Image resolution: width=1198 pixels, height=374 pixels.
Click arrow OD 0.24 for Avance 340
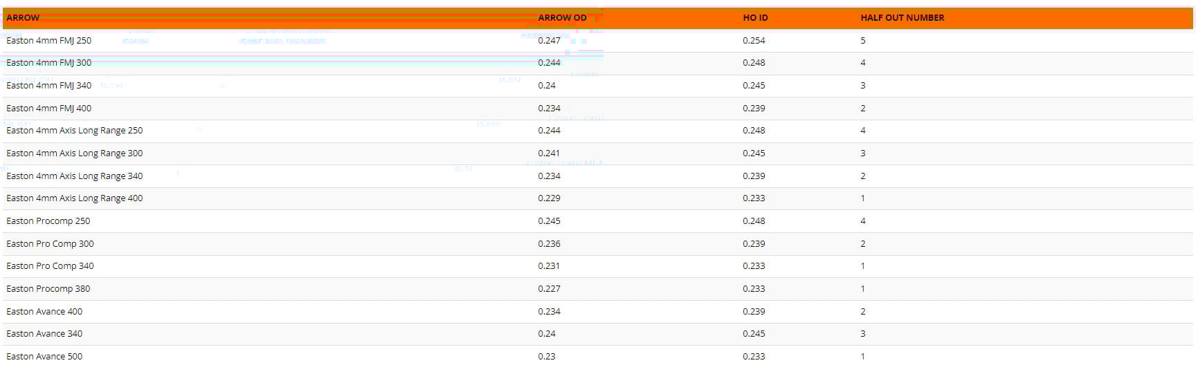click(x=547, y=334)
